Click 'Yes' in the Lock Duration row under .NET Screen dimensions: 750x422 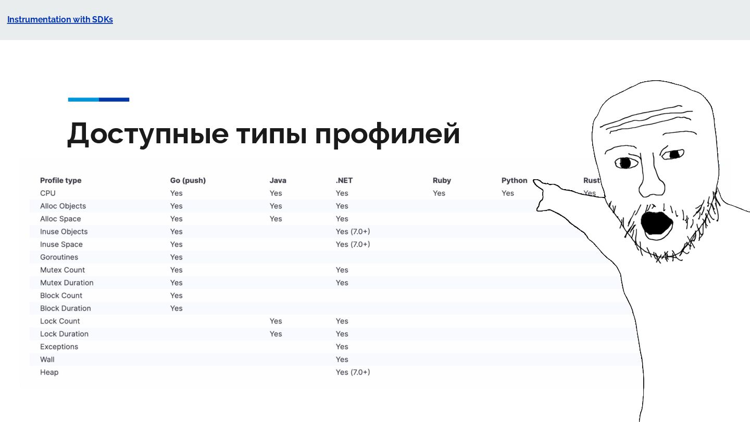pyautogui.click(x=342, y=334)
